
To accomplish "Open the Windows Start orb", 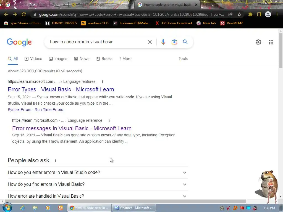I will (x=7, y=208).
